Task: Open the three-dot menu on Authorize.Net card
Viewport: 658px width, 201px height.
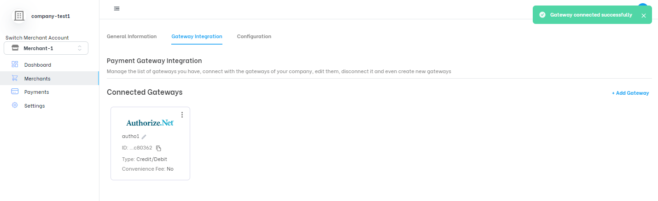Action: click(182, 115)
